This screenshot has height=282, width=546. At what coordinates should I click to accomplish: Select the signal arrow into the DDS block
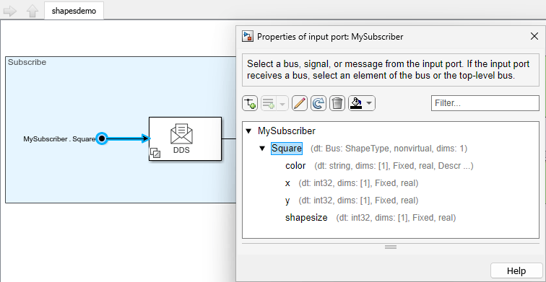128,139
